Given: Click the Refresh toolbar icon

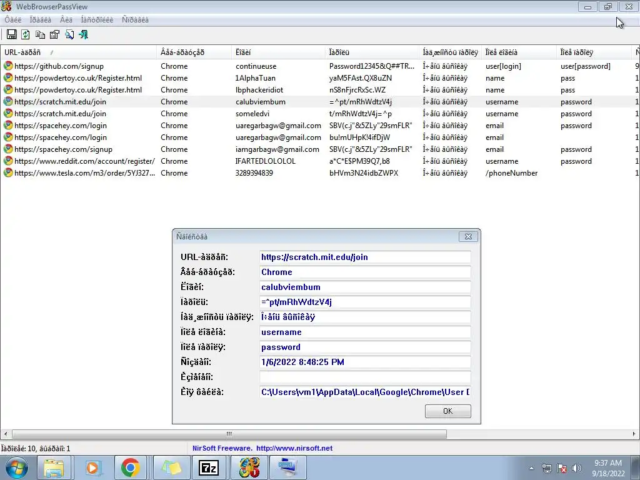Looking at the screenshot, I should pos(25,35).
